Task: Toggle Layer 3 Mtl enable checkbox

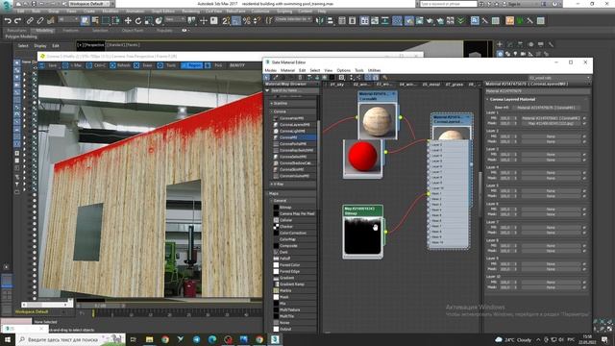Action: coord(584,155)
